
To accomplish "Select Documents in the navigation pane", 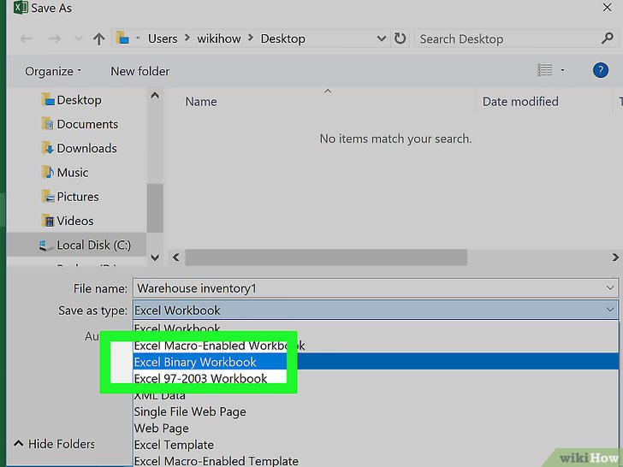I will click(80, 124).
